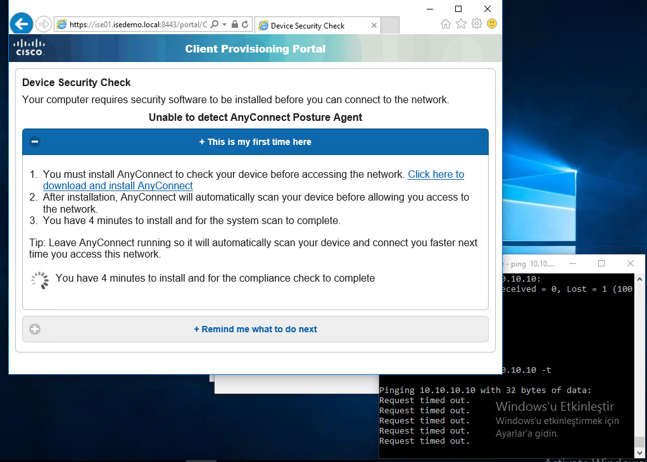Click the 'Client Provisioning Portal' title
Viewport: 647px width, 462px height.
pos(255,49)
